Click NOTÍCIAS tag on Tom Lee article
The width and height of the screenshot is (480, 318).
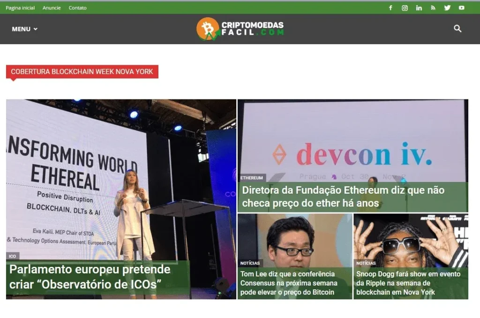click(x=250, y=263)
